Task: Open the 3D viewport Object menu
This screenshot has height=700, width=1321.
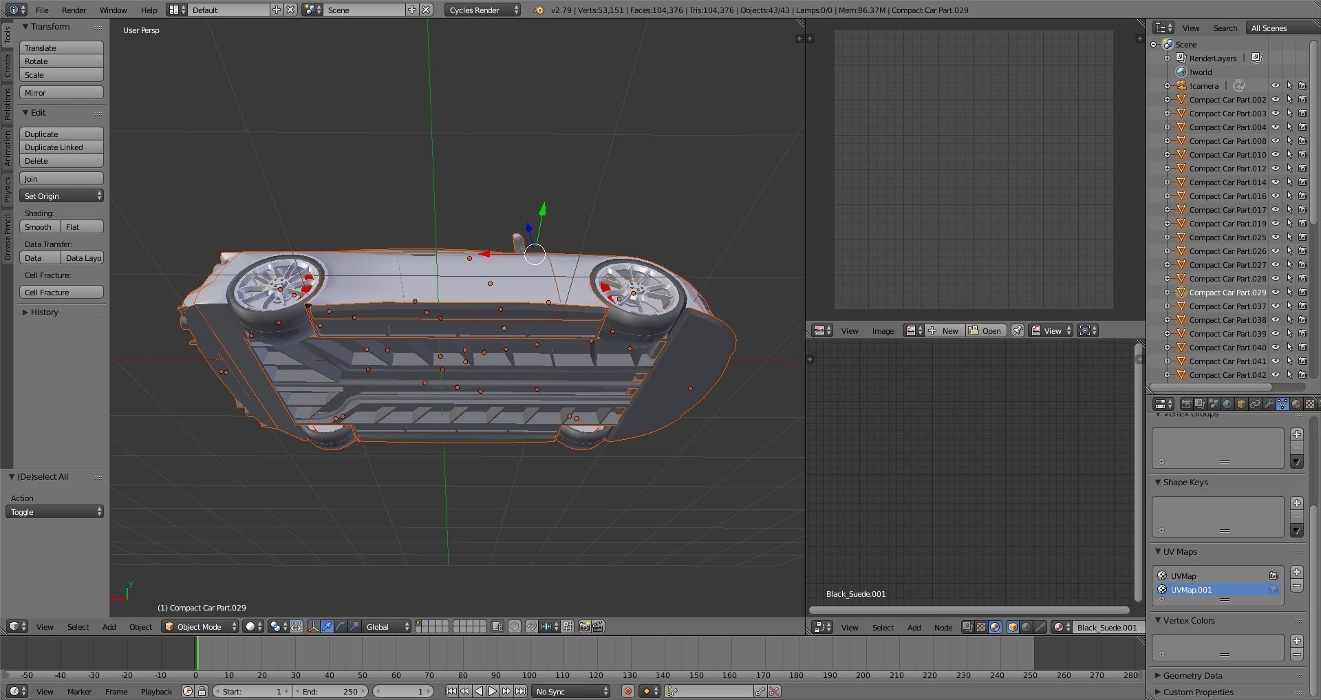Action: [140, 626]
